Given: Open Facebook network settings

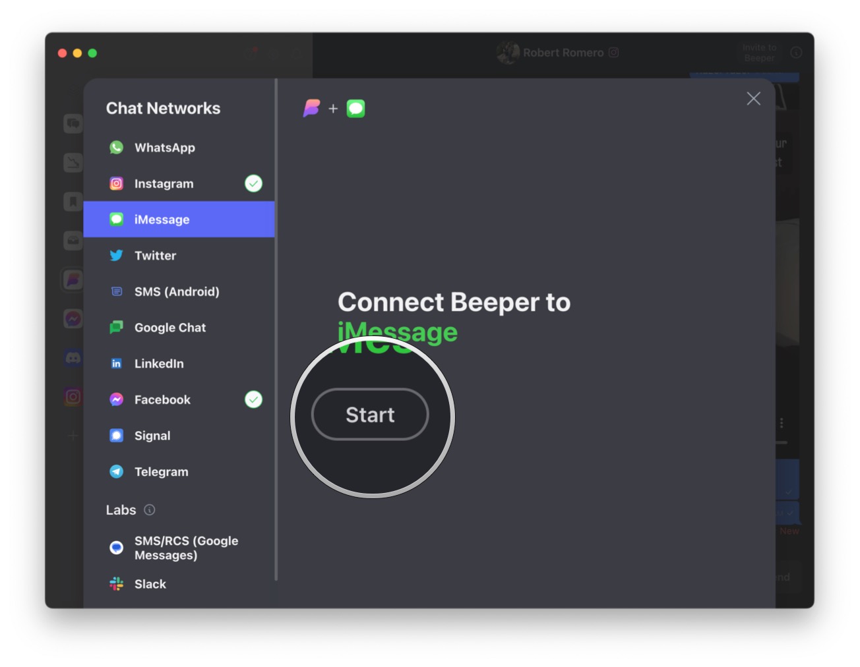Looking at the screenshot, I should pyautogui.click(x=179, y=399).
